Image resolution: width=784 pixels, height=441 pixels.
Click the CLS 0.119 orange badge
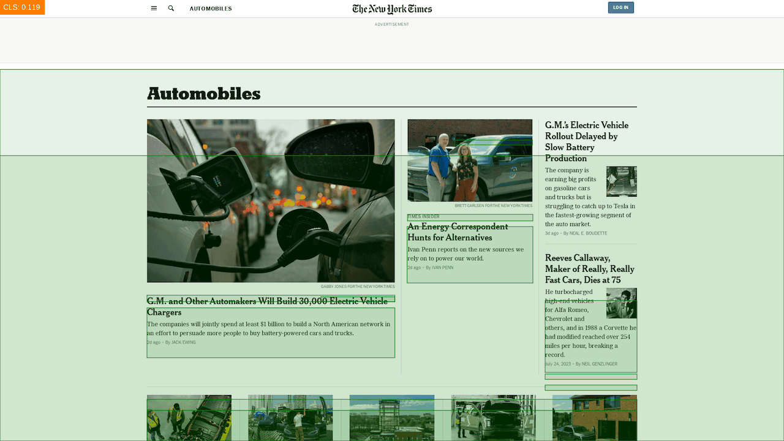[x=22, y=7]
